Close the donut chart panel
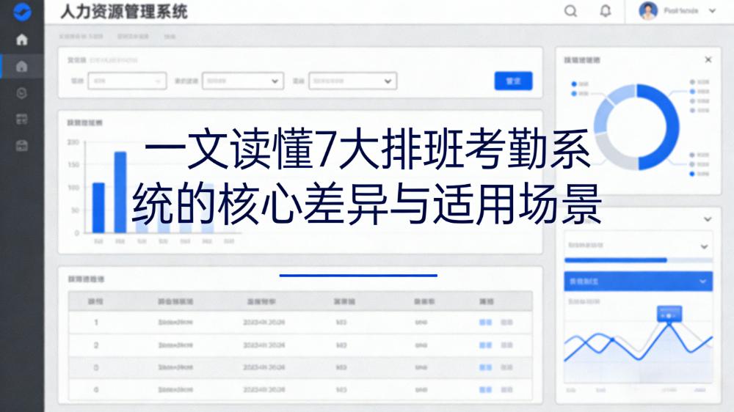 point(708,59)
